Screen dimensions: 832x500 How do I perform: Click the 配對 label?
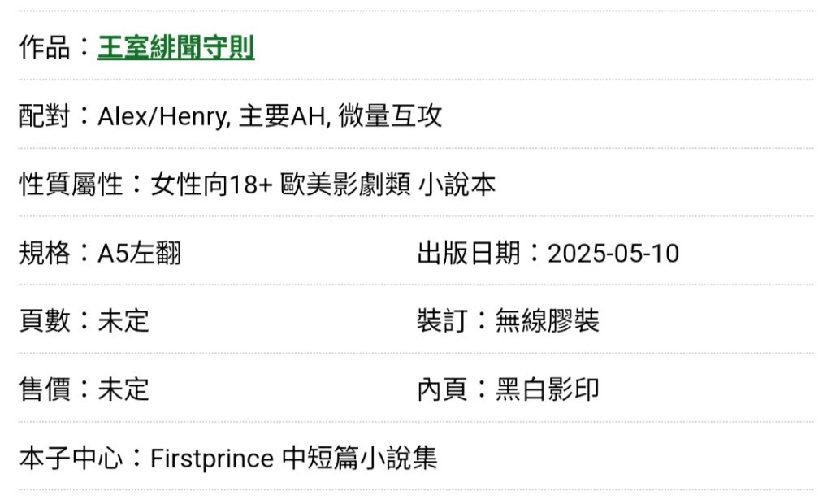pos(45,115)
